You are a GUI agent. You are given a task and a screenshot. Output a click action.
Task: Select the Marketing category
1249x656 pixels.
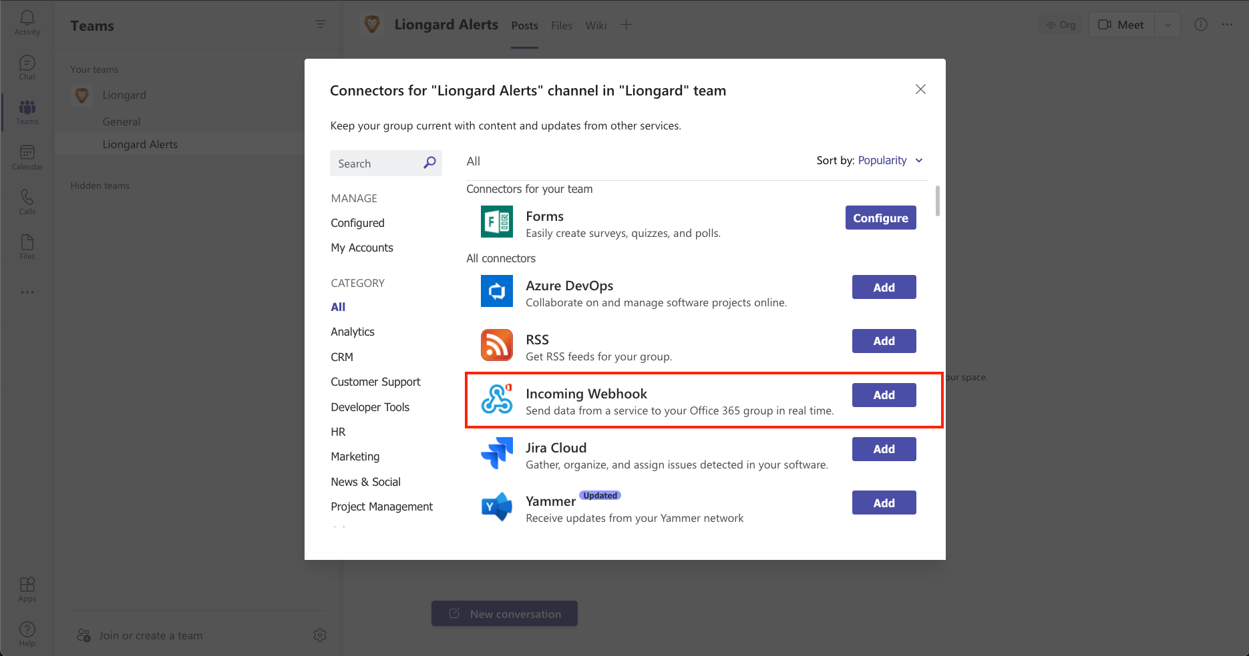tap(355, 456)
